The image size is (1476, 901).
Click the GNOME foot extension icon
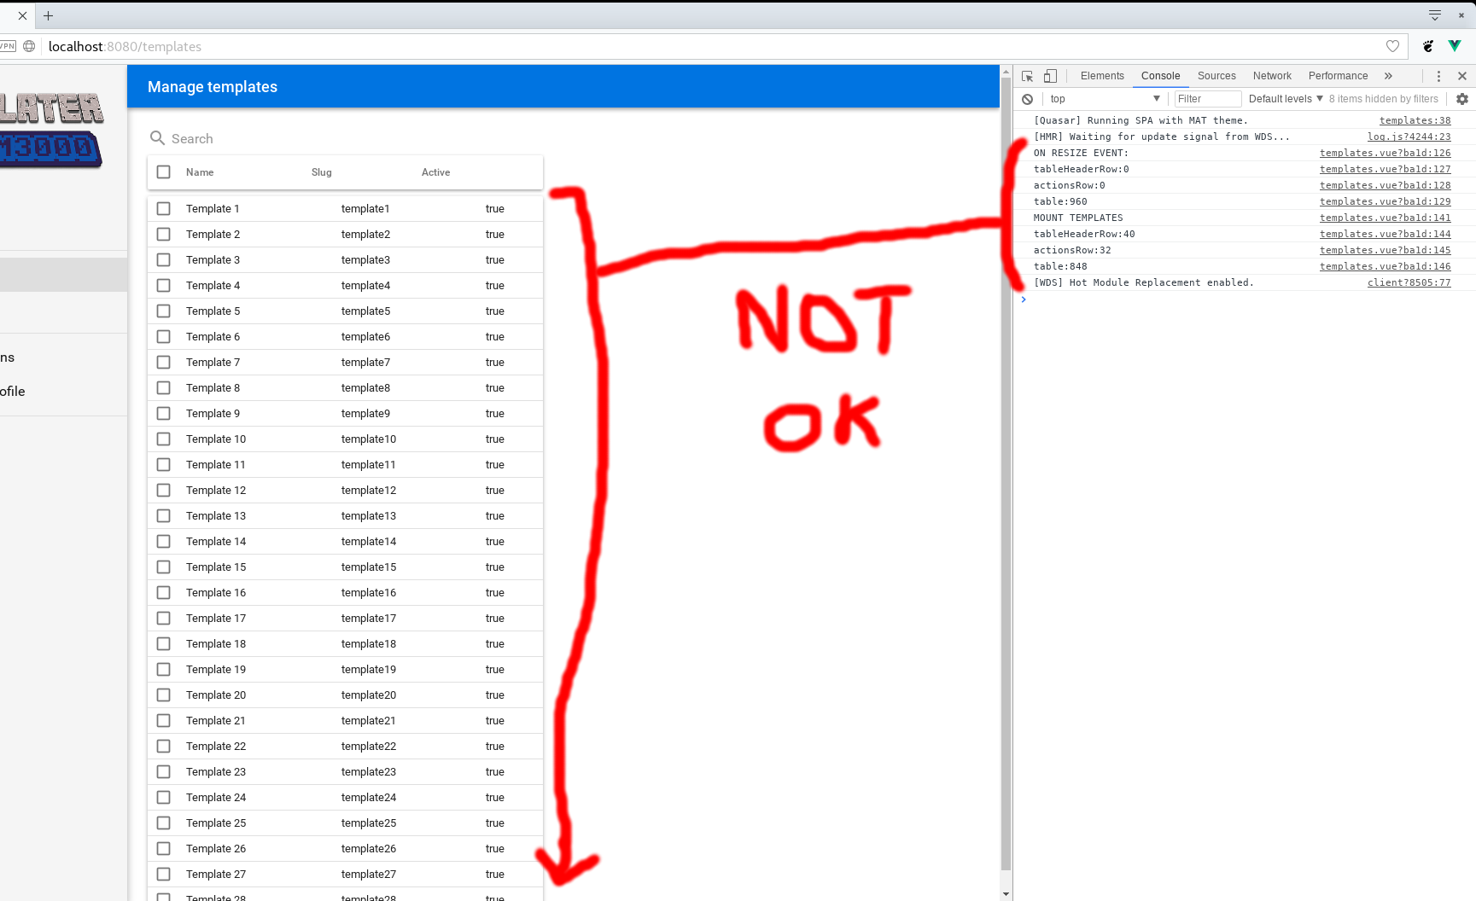coord(1428,46)
